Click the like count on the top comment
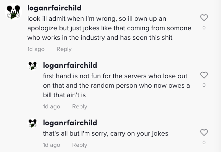This screenshot has width=221, height=152. point(204,28)
